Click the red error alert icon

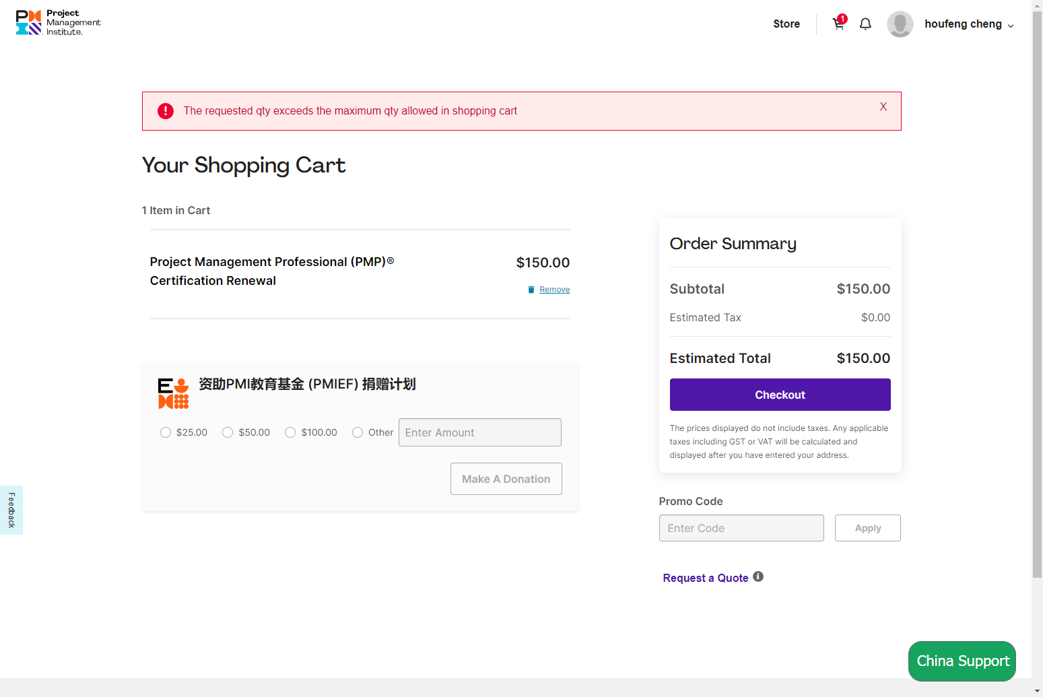coord(166,111)
